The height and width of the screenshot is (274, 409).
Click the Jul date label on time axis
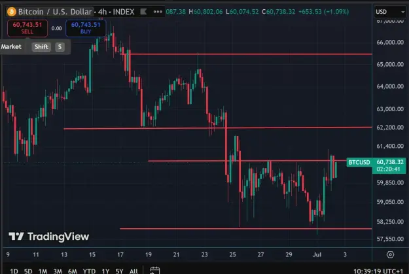click(317, 254)
